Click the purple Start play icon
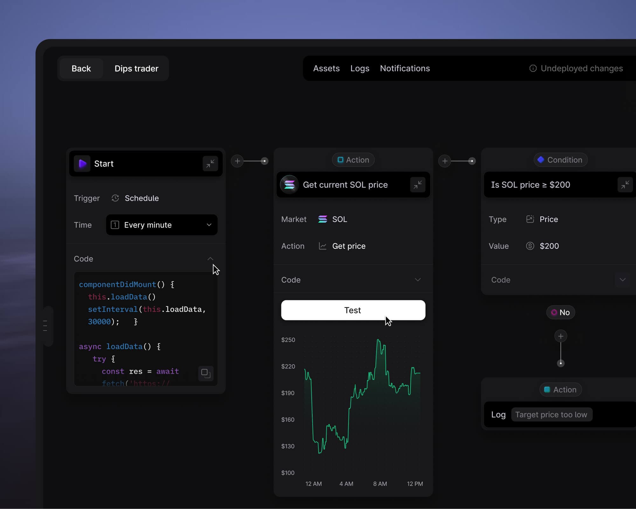Image resolution: width=636 pixels, height=509 pixels. point(82,164)
